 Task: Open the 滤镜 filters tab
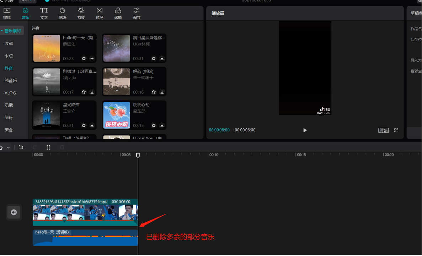click(x=118, y=13)
